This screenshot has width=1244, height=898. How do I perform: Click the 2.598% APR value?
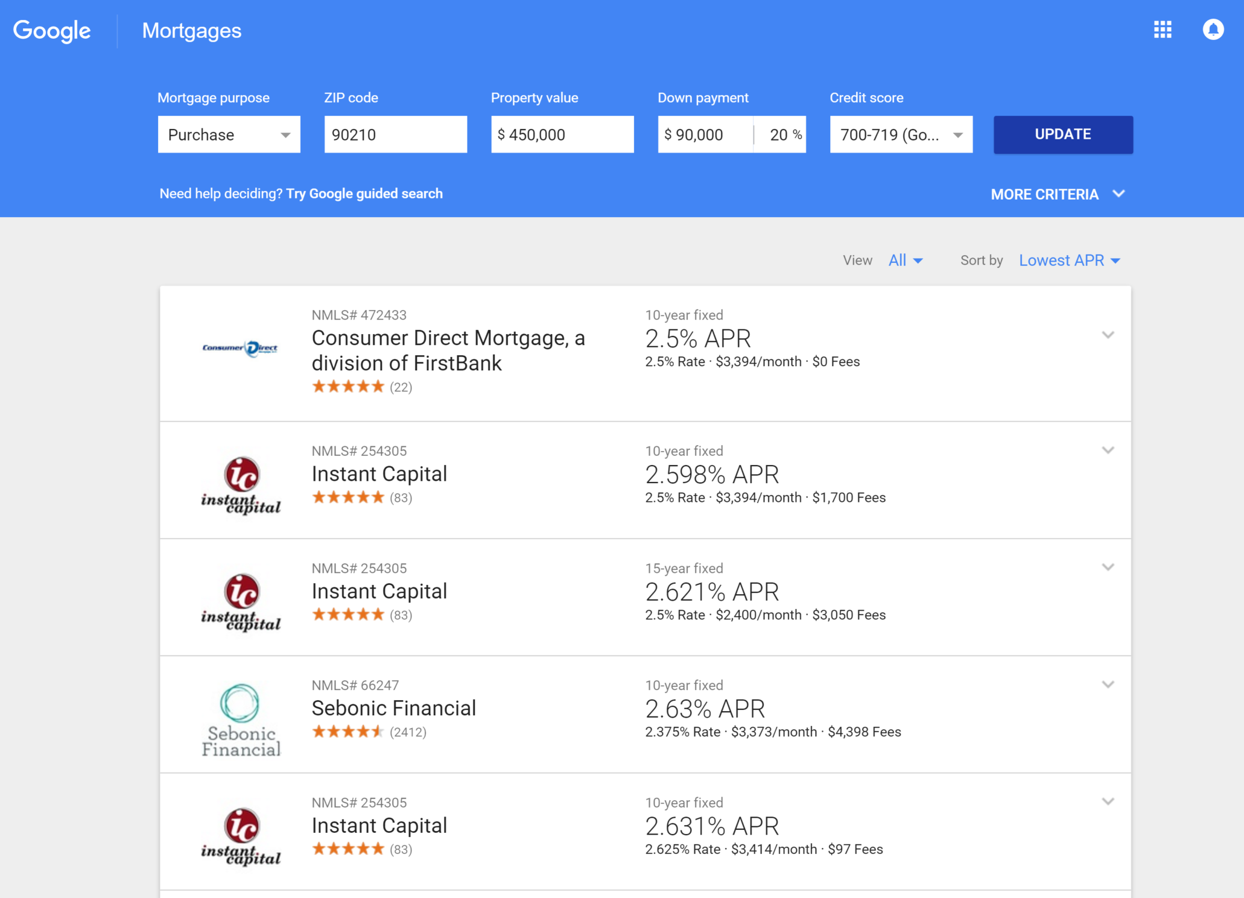point(712,475)
